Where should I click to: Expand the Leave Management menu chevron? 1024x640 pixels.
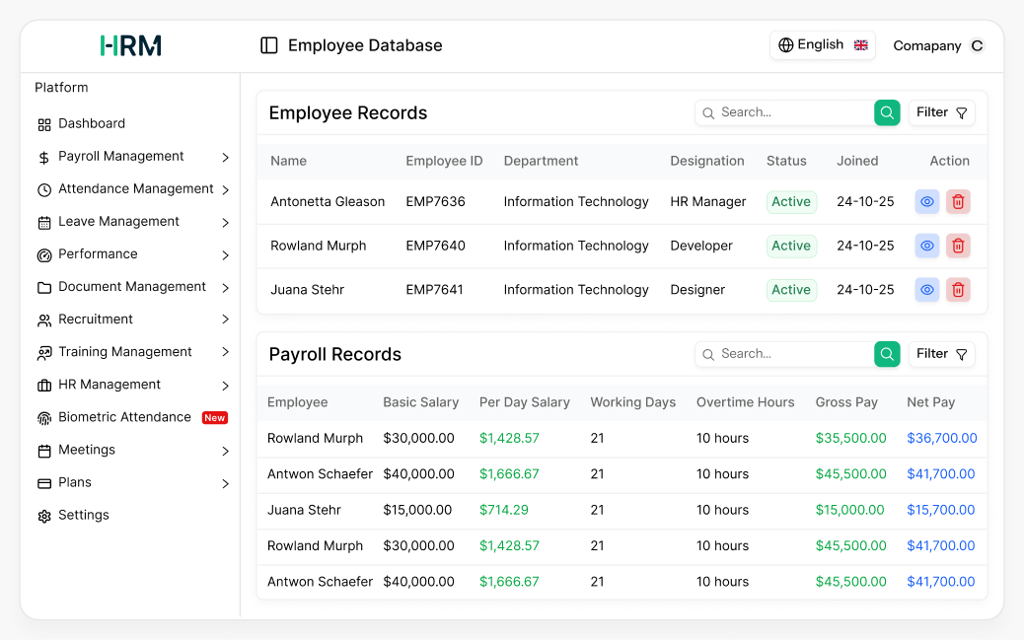pos(226,221)
